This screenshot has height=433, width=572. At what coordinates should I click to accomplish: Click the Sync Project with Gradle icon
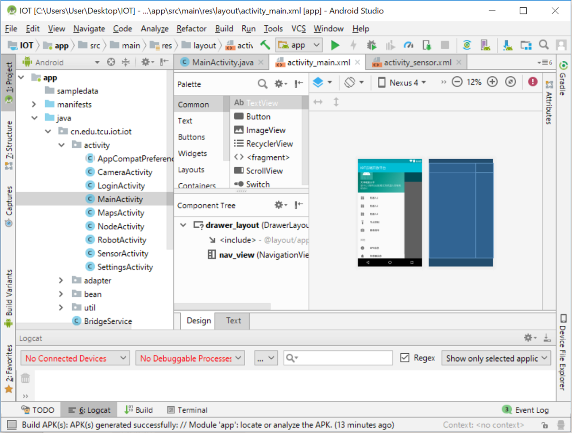(x=467, y=45)
